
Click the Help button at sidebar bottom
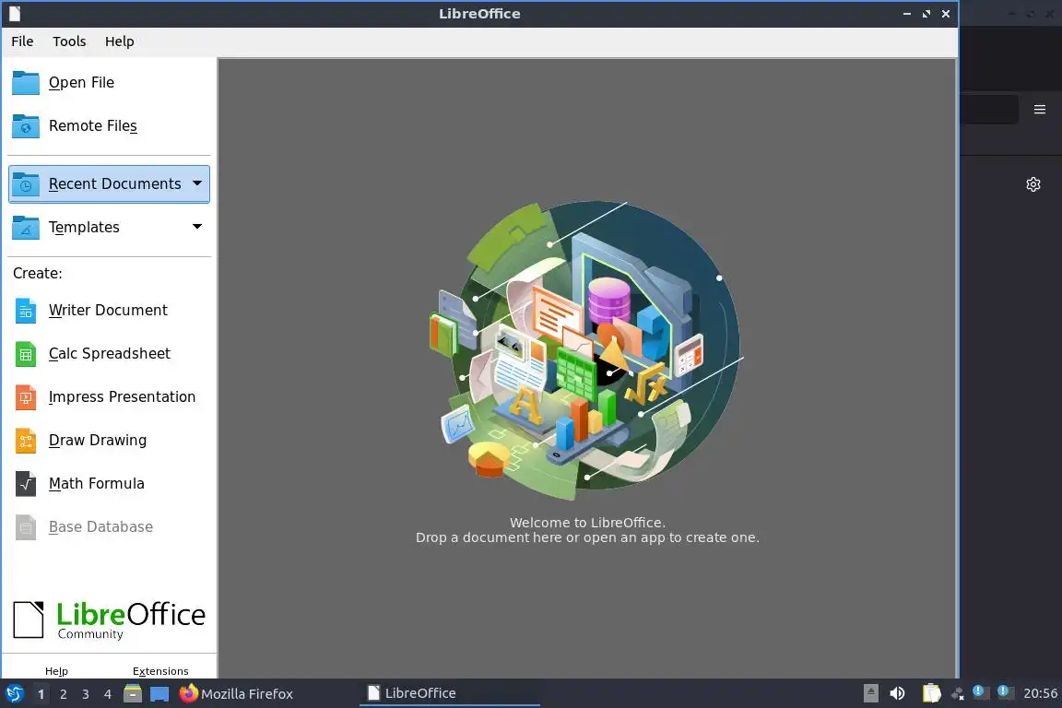click(x=56, y=671)
